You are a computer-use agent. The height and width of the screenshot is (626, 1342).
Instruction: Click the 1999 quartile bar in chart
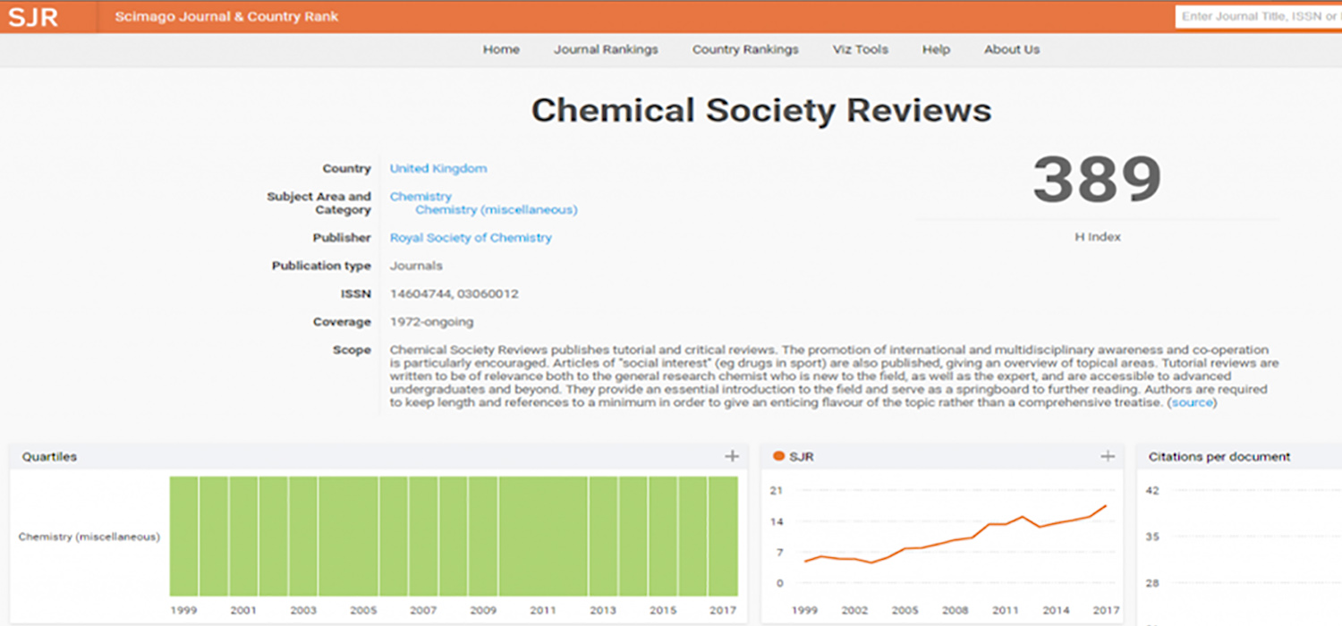(183, 537)
